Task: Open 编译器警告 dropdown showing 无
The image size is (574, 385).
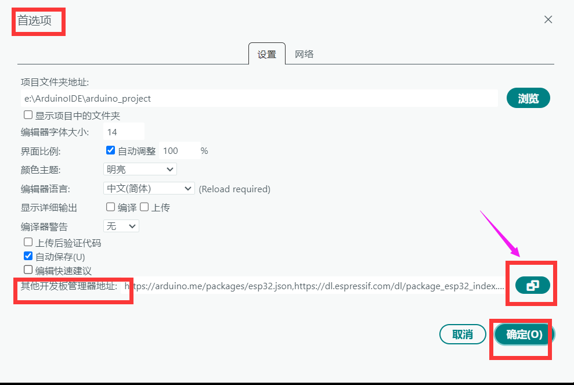Action: (x=121, y=226)
